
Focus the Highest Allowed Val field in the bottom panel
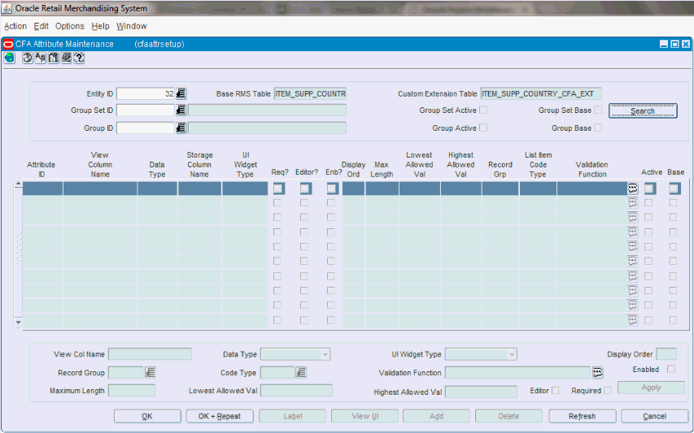(x=481, y=392)
